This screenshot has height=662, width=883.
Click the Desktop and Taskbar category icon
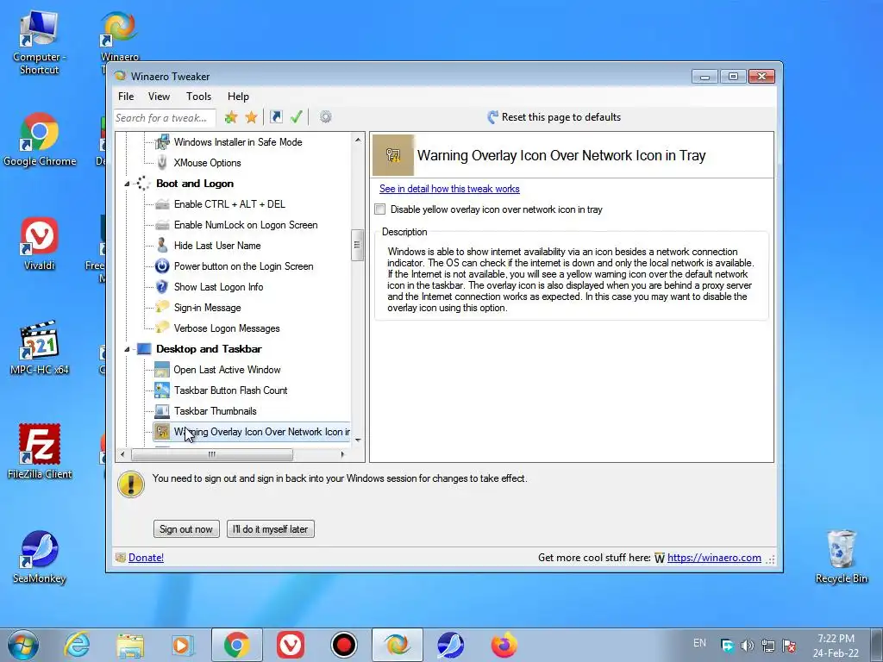point(144,349)
